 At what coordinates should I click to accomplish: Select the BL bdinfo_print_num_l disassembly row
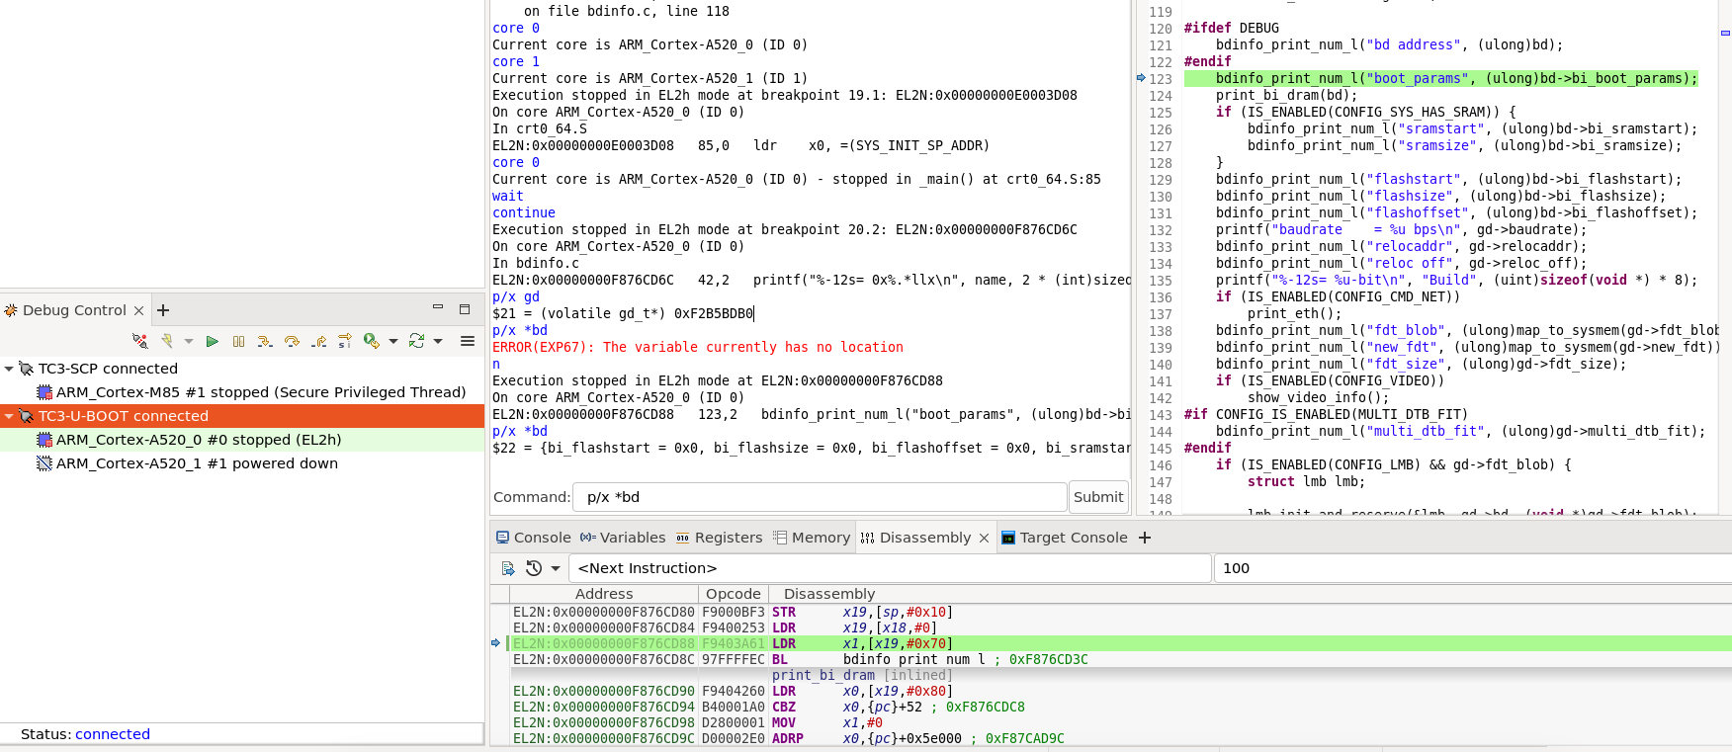(1121, 659)
